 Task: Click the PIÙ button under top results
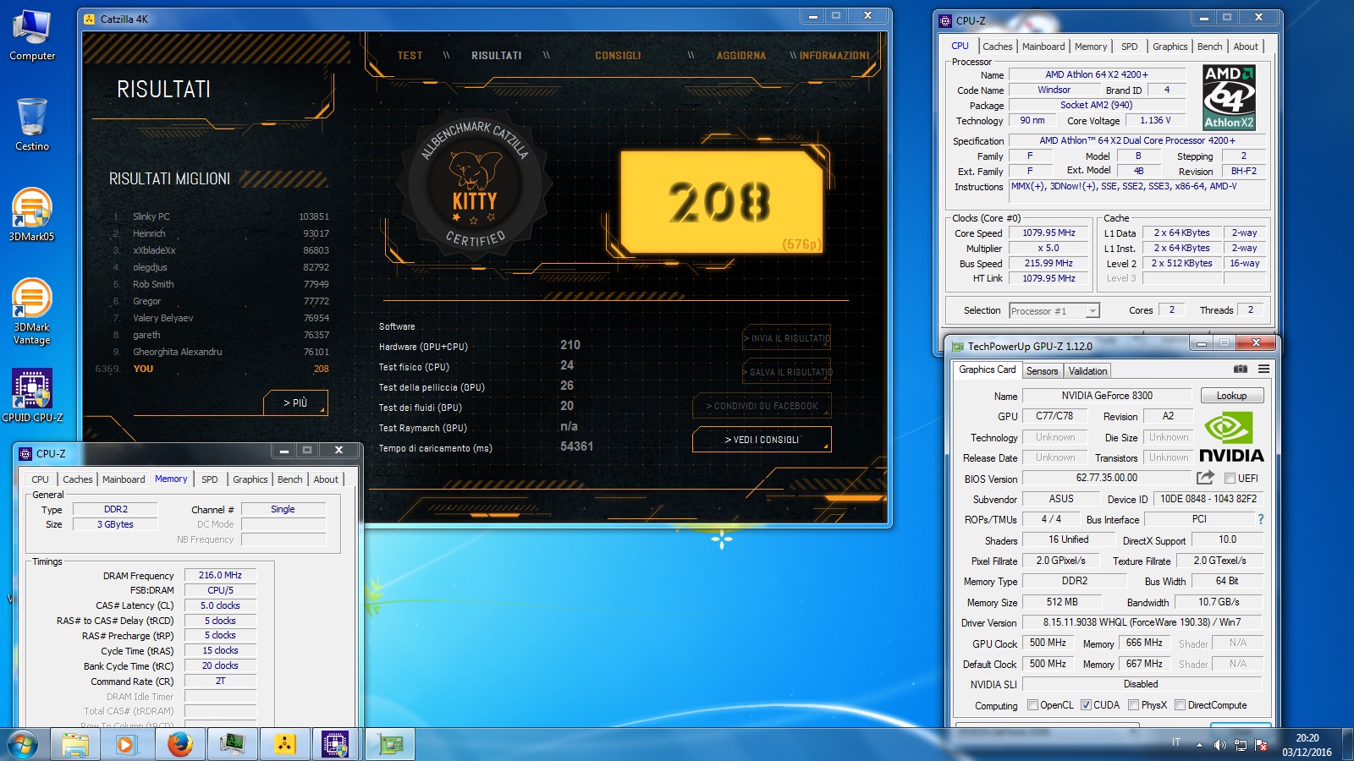[x=295, y=403]
